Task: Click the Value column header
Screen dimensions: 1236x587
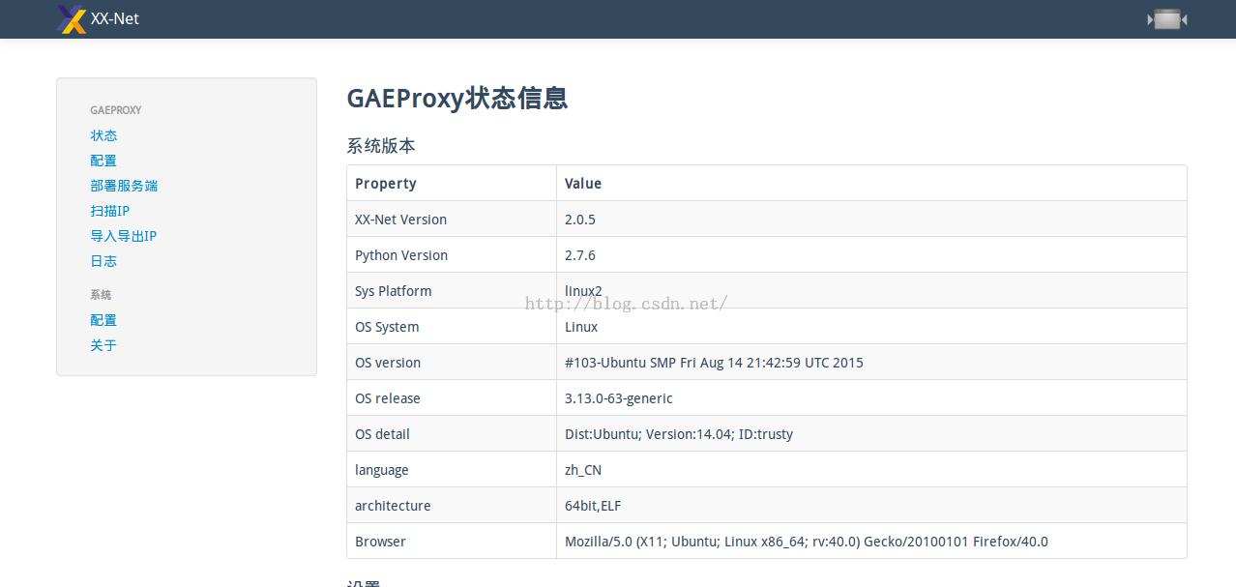Action: coord(871,184)
